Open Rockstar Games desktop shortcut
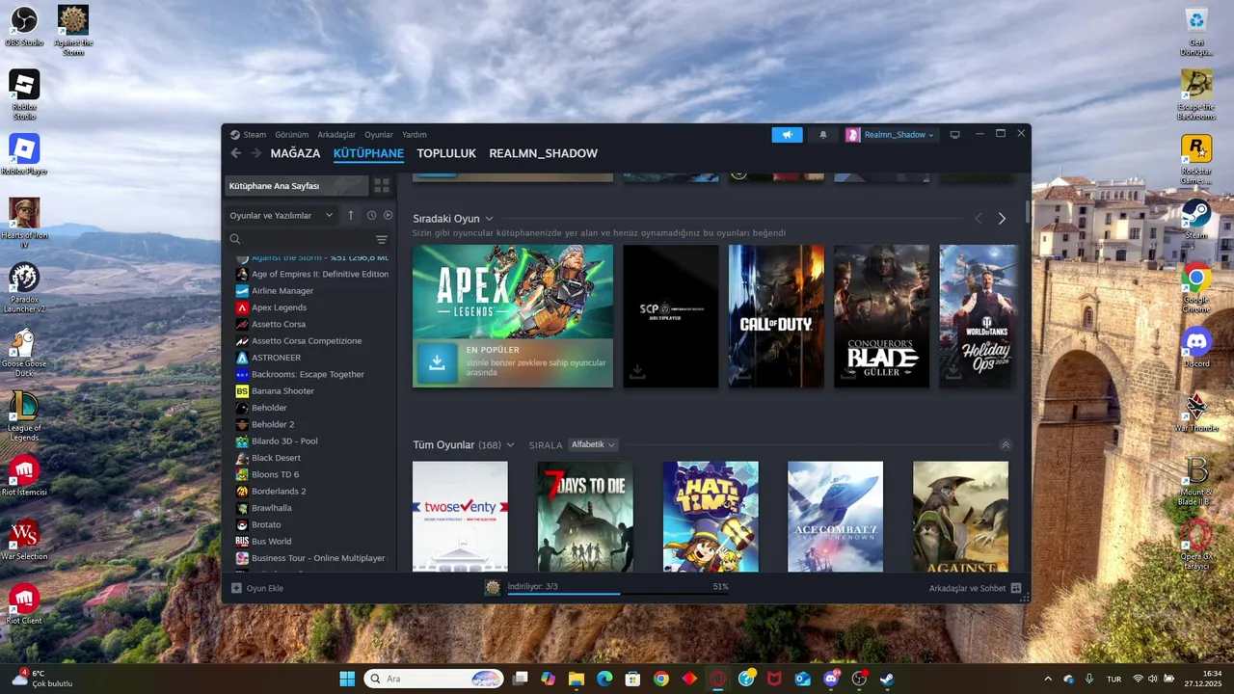This screenshot has width=1234, height=694. coord(1196,160)
